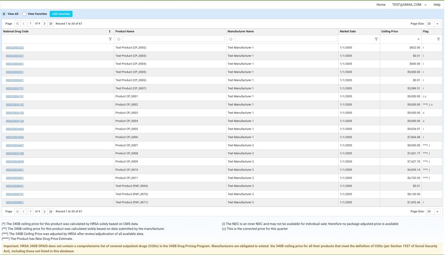The height and width of the screenshot is (255, 445).
Task: Click the Edit Favorites button
Action: coord(61,14)
